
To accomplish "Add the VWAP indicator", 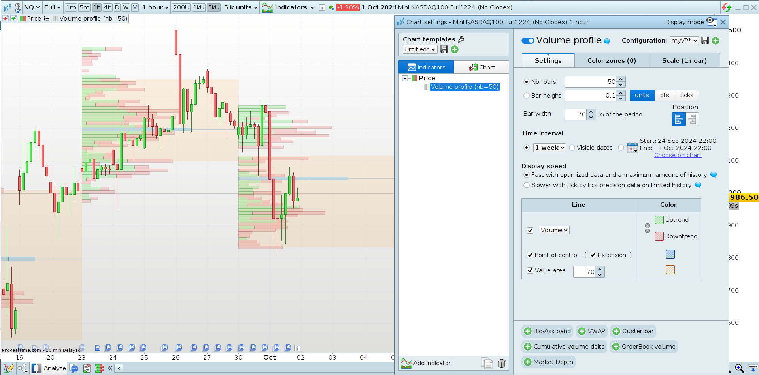I will 592,331.
